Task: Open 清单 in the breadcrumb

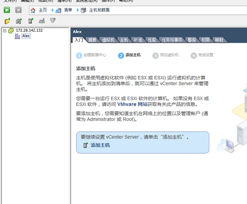Action: click(x=68, y=10)
